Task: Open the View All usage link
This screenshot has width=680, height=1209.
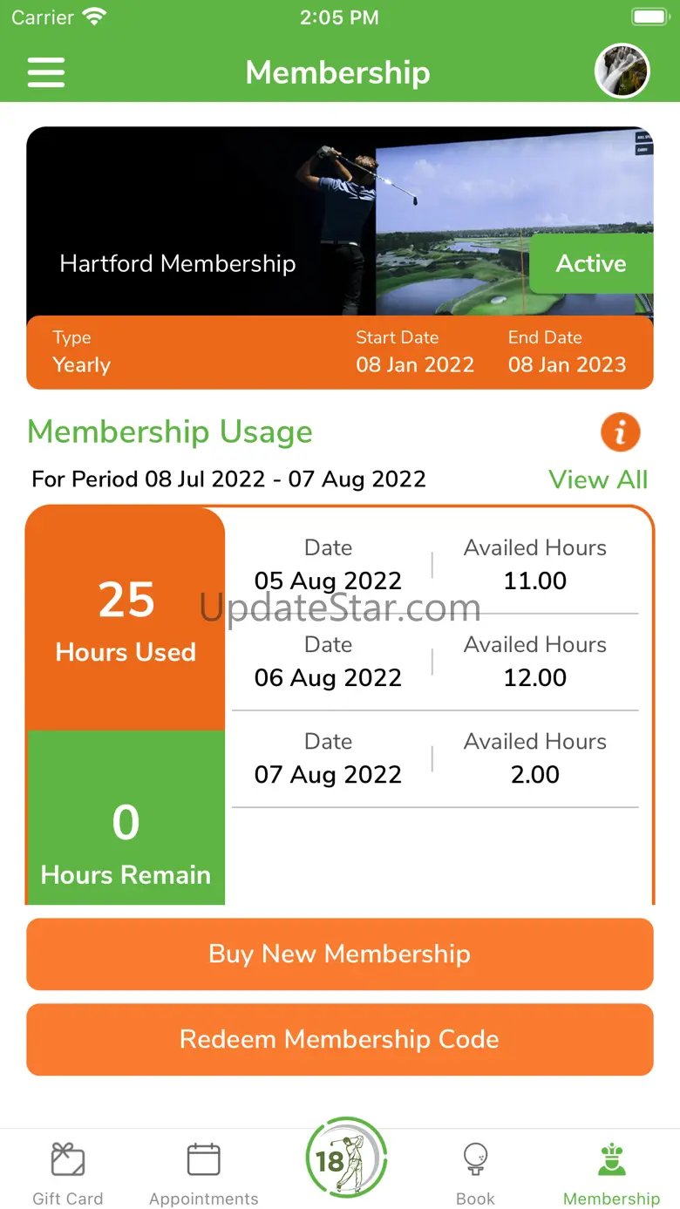Action: point(598,479)
